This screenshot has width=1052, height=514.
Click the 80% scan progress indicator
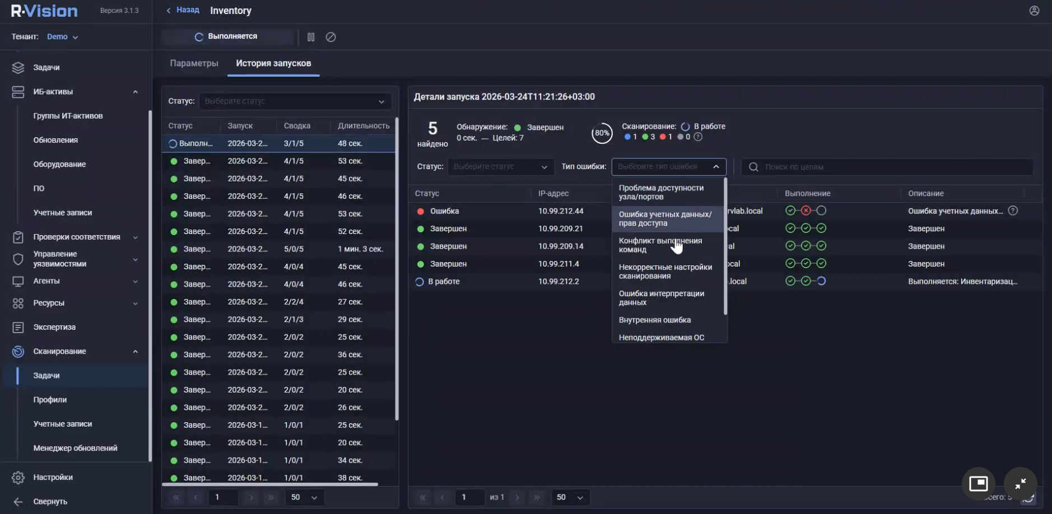pyautogui.click(x=602, y=133)
